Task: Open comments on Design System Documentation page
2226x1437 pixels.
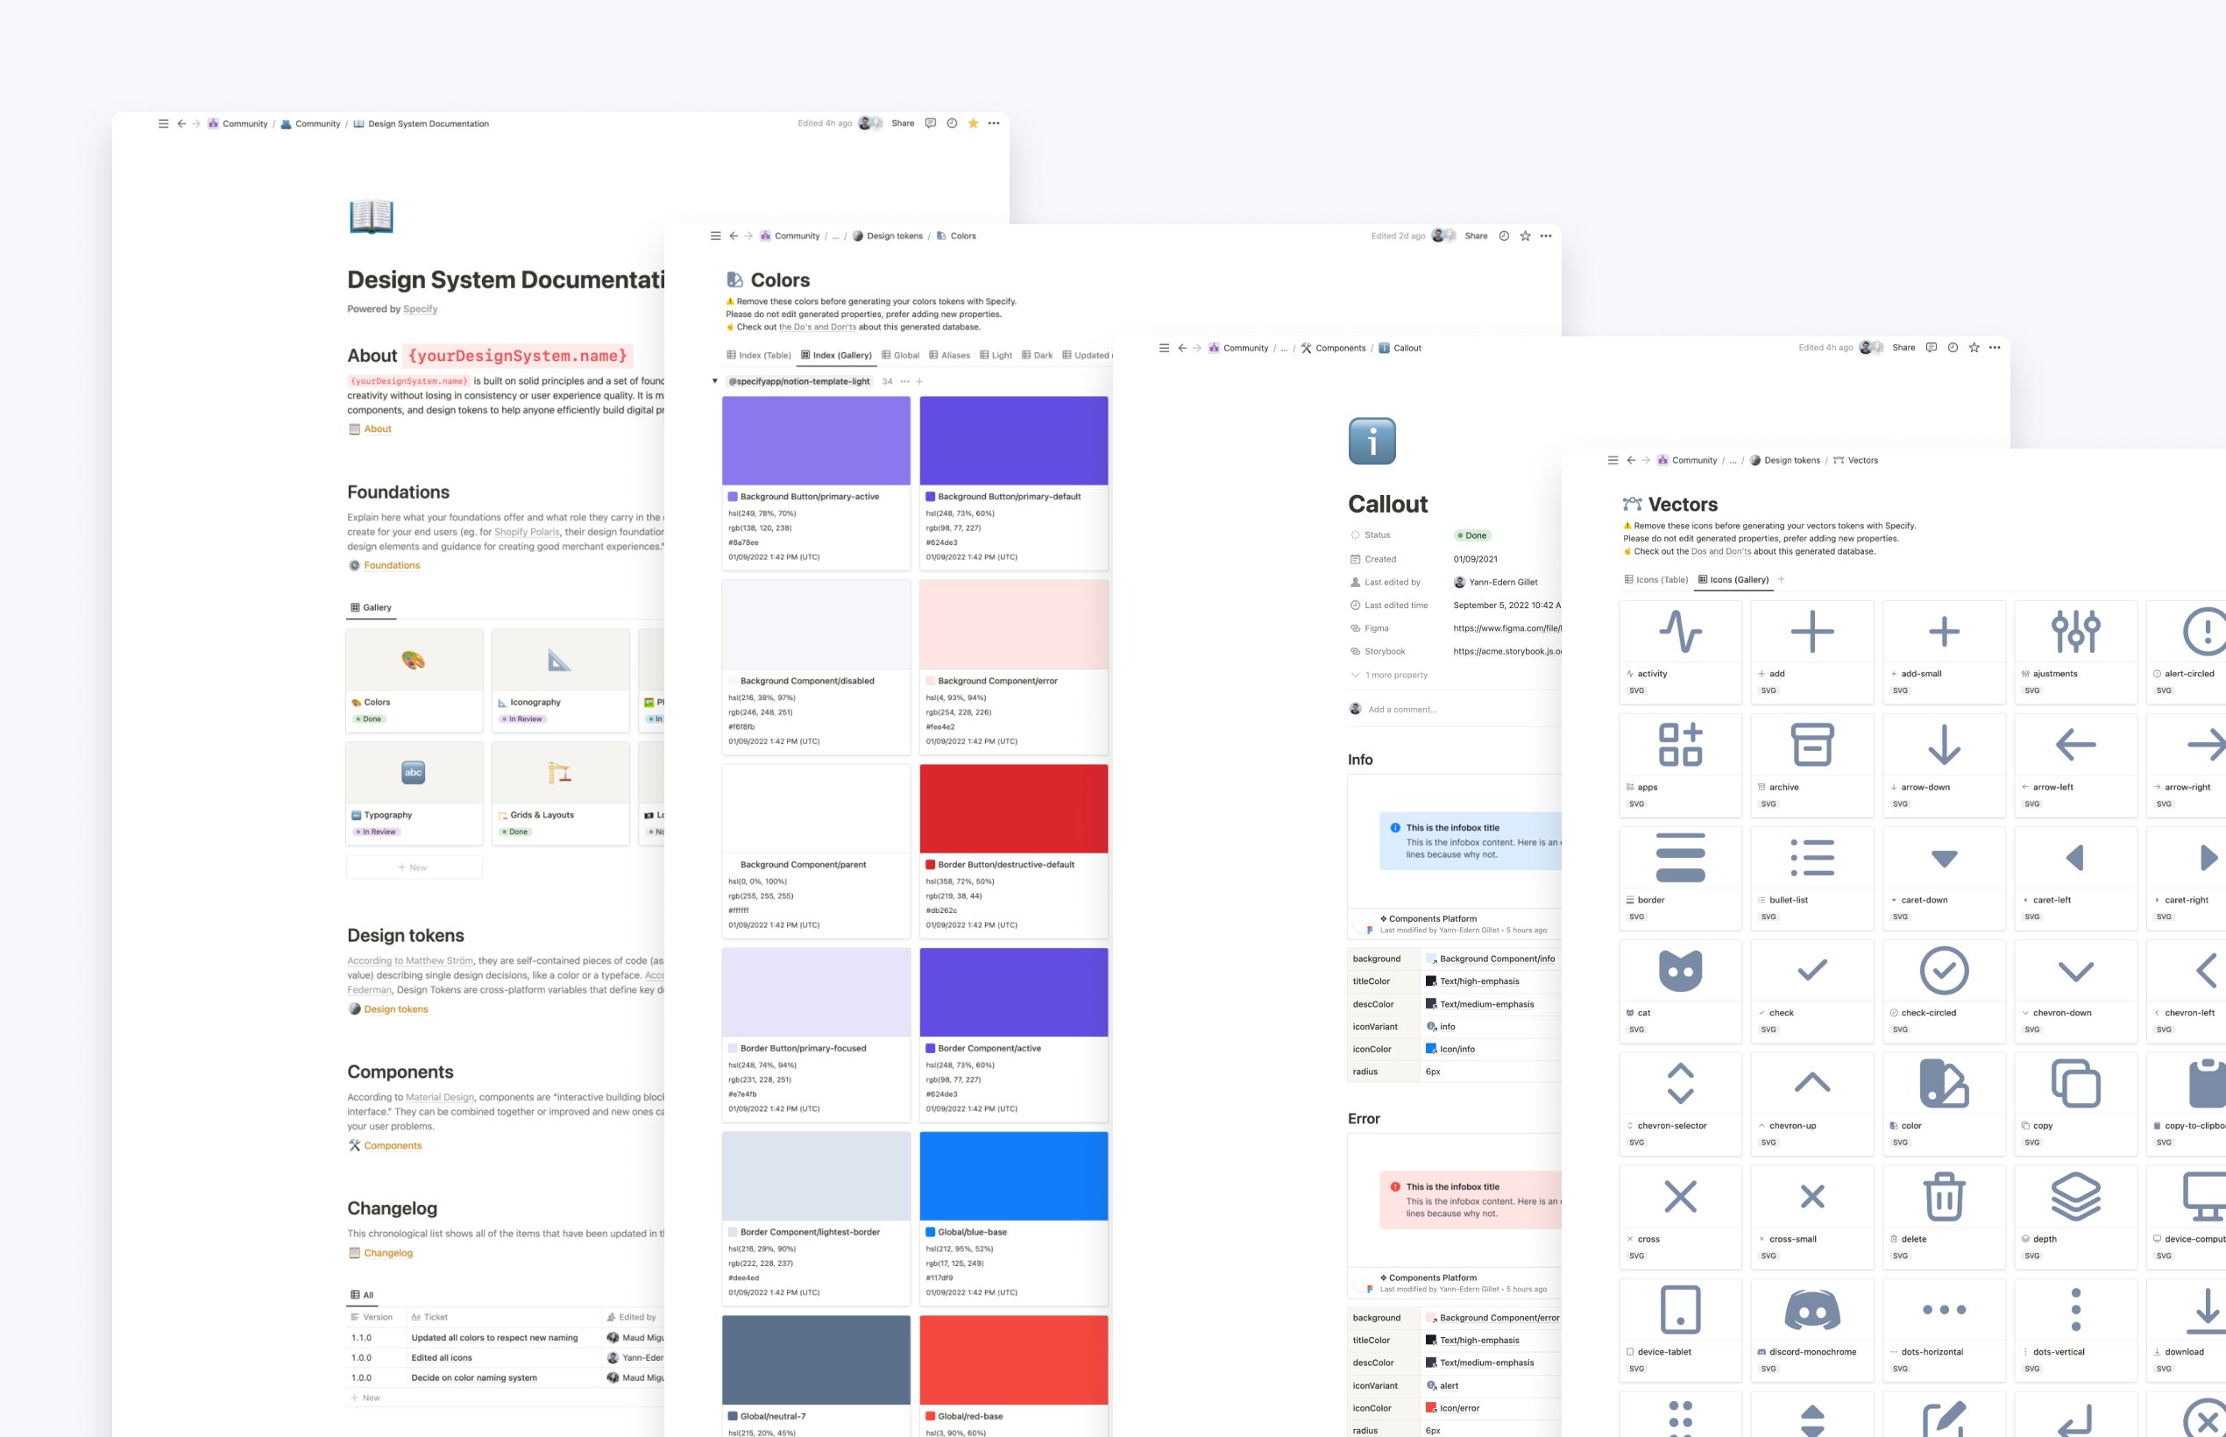Action: click(931, 123)
